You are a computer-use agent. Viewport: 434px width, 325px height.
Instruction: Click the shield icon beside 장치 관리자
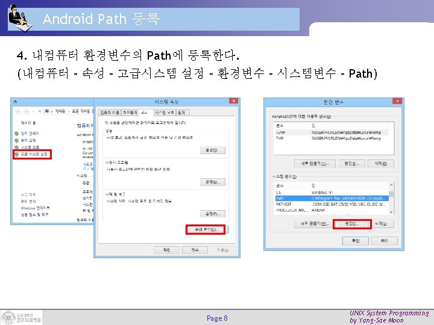pyautogui.click(x=17, y=134)
